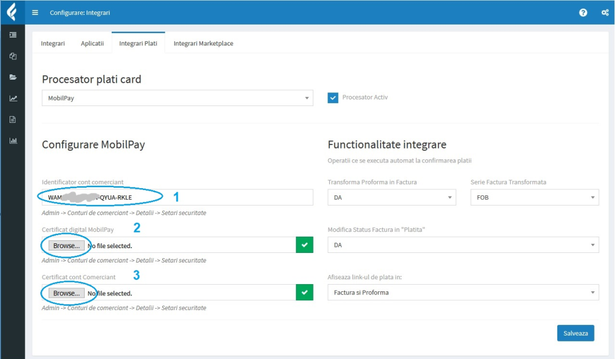Open the help question mark icon

click(583, 13)
